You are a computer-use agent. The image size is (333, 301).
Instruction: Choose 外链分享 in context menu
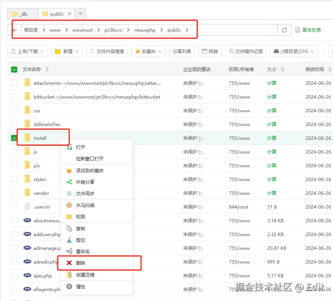click(x=97, y=182)
